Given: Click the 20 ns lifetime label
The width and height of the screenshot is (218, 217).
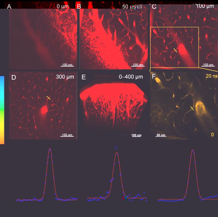Looking at the screenshot, I should (211, 77).
